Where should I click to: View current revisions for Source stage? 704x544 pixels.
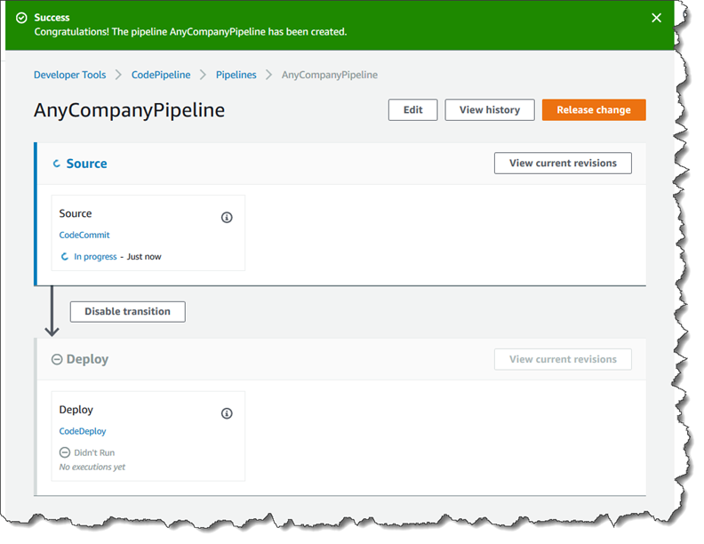pos(563,164)
